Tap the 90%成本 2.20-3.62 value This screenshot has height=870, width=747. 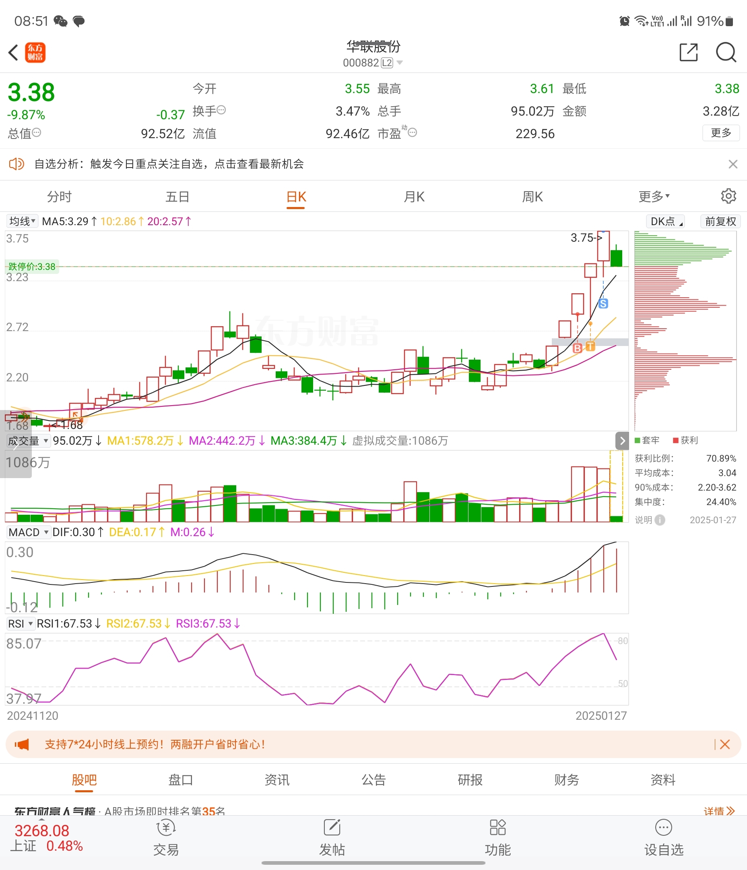pos(717,487)
